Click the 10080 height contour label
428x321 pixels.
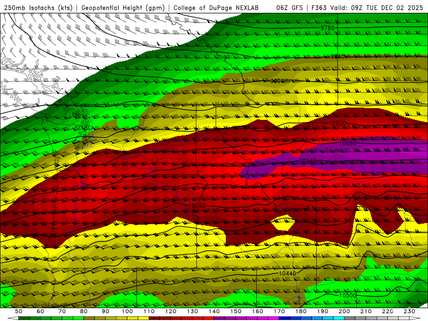click(x=347, y=143)
